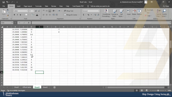Click the Orientation text angle icon

[x=54, y=11]
